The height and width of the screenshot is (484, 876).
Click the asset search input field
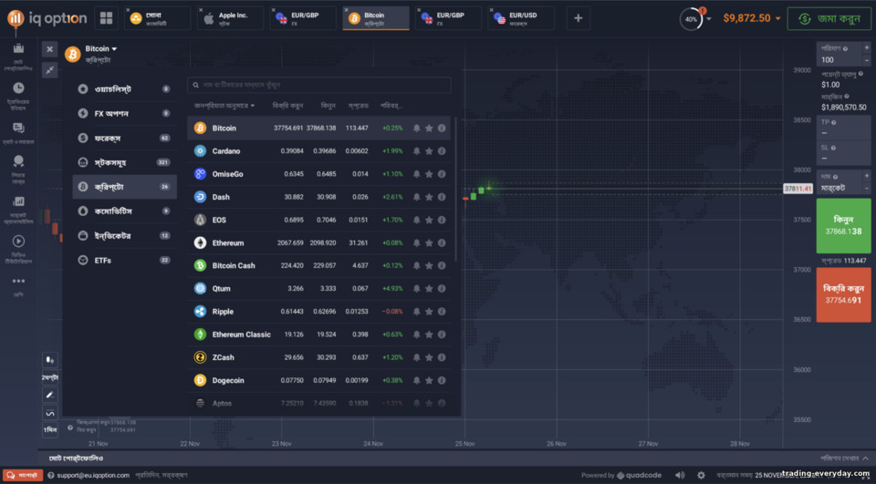coord(319,85)
